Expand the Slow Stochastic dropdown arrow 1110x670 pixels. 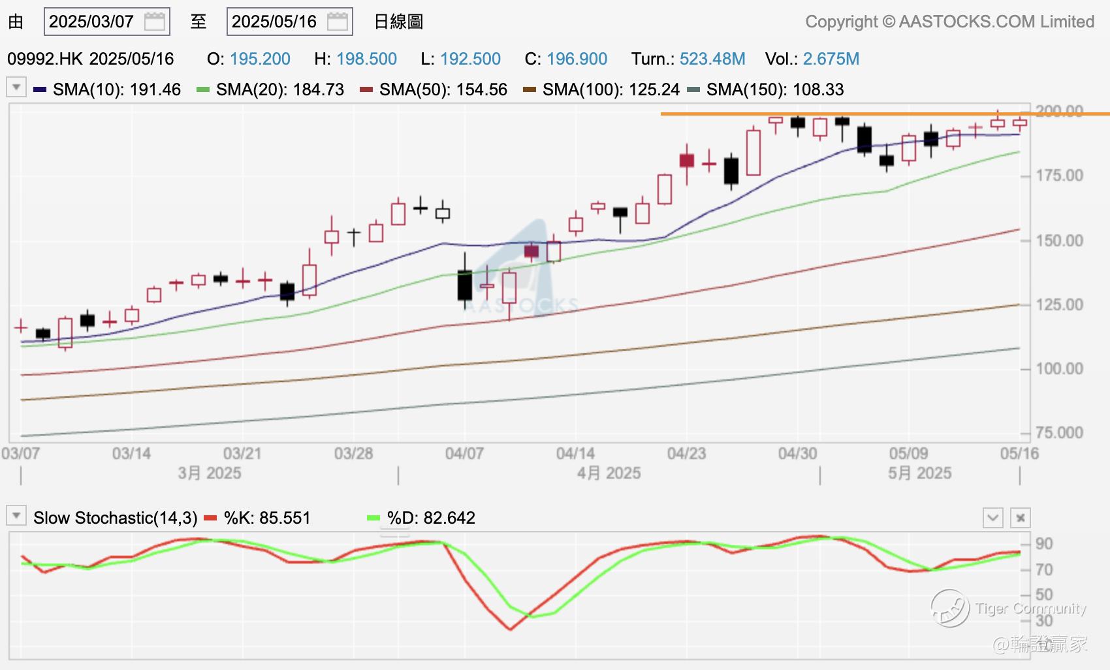16,515
